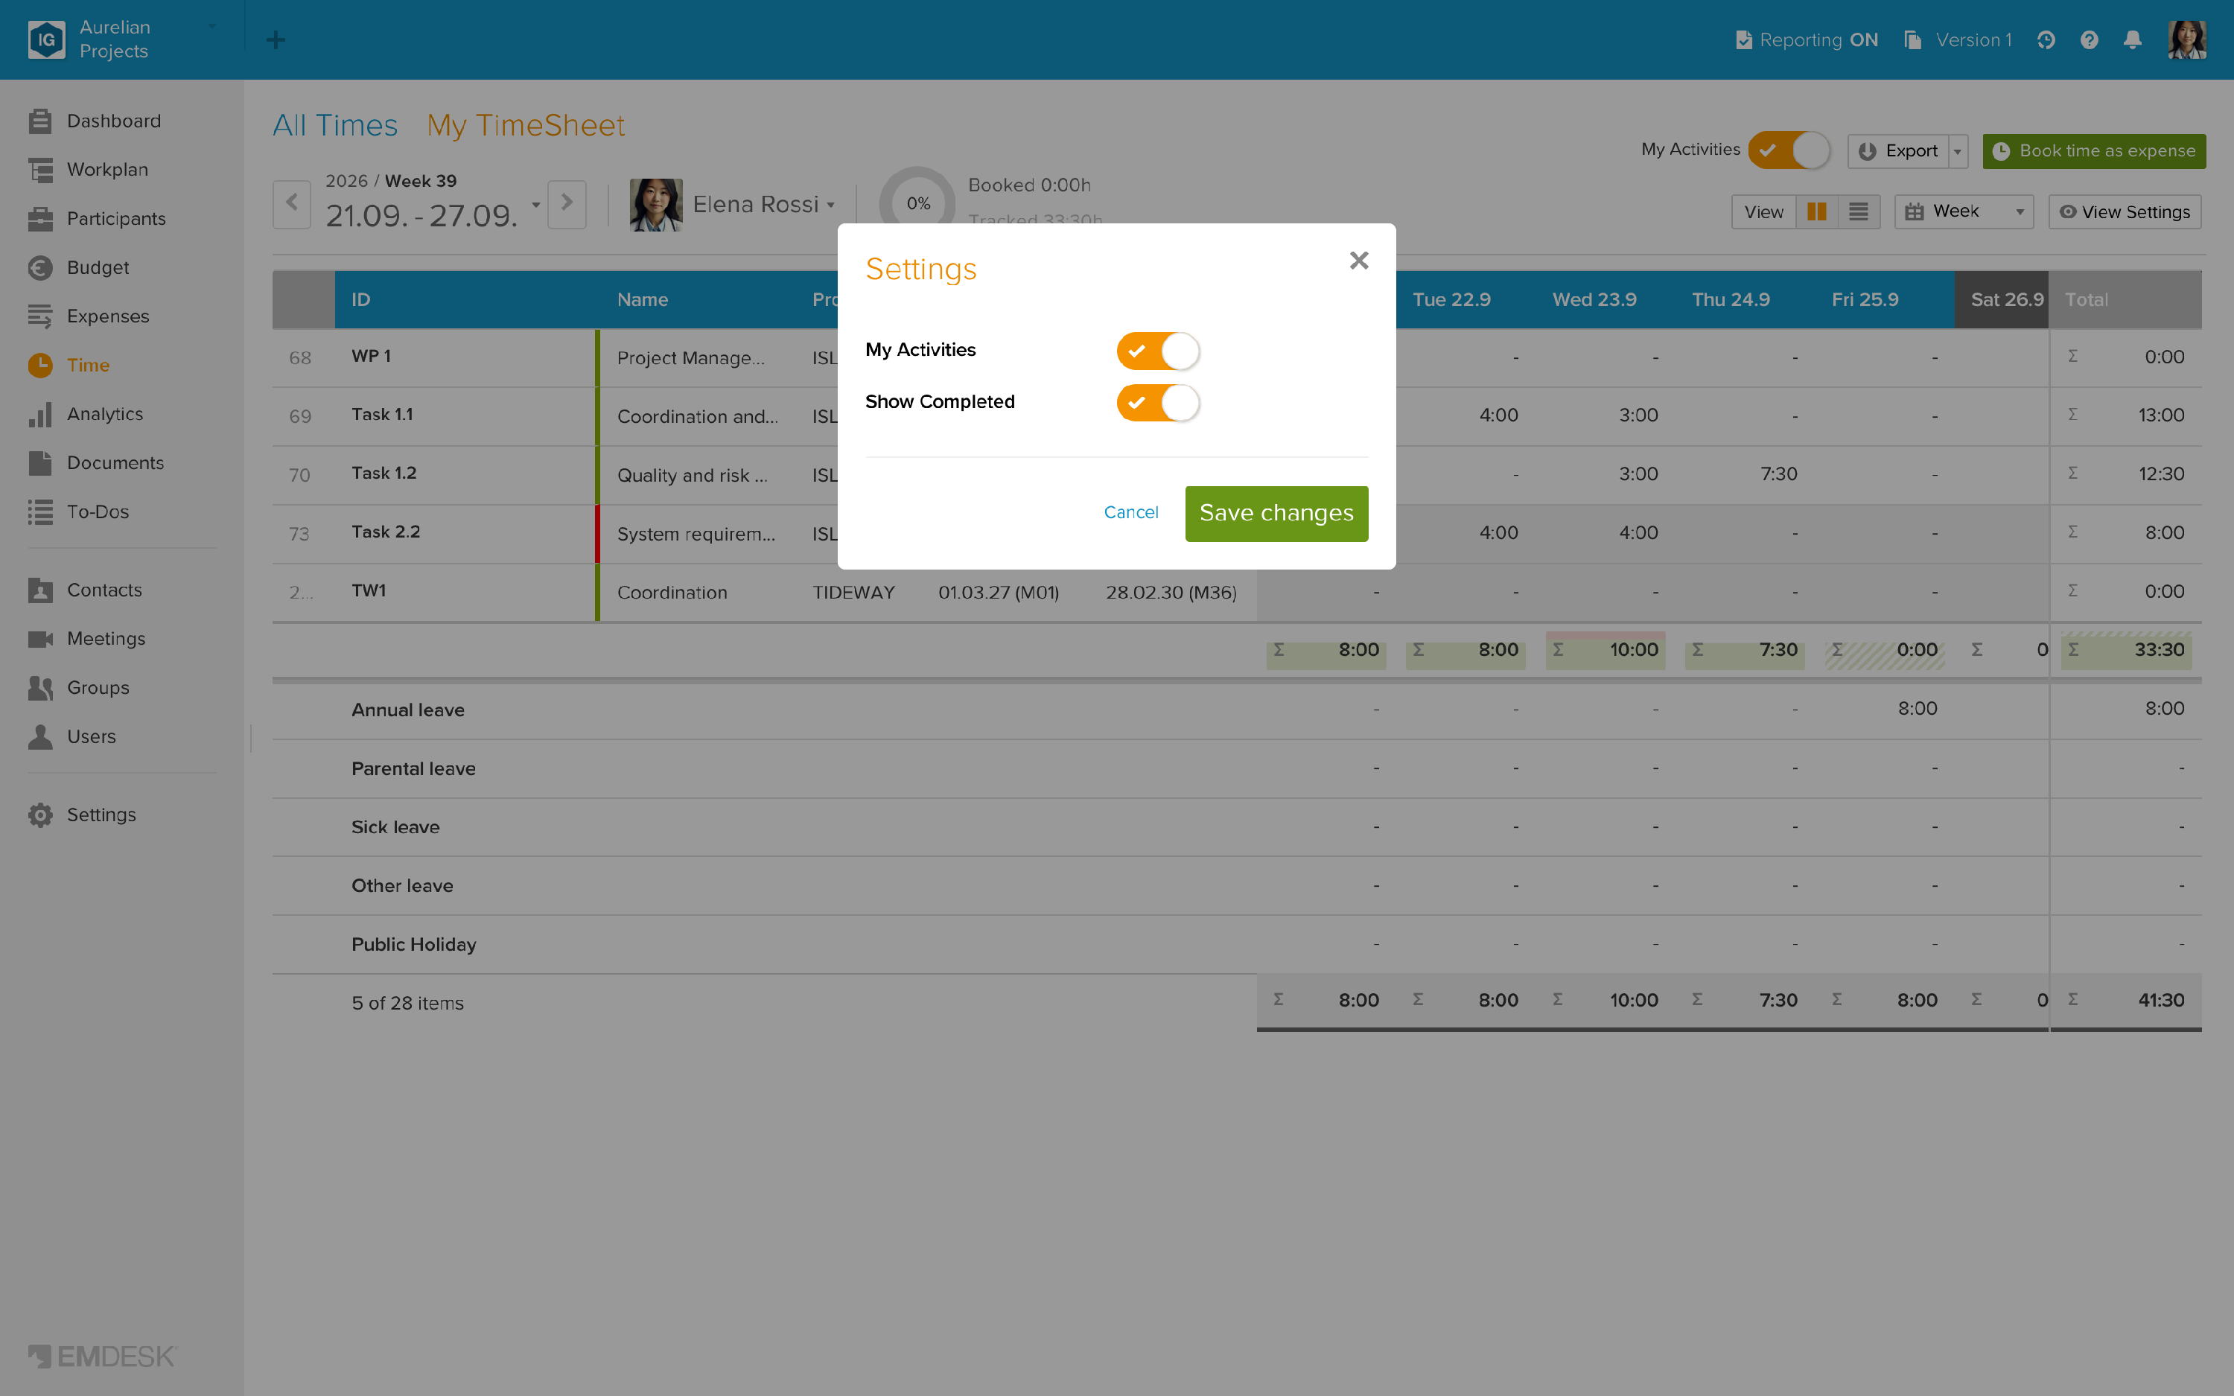The width and height of the screenshot is (2234, 1396).
Task: Open the Settings gear icon in sidebar
Action: click(x=39, y=815)
